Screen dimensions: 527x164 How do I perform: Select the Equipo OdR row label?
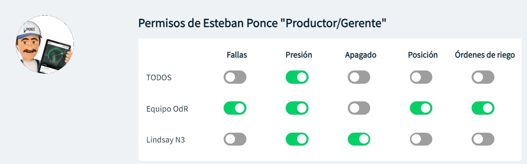point(167,108)
